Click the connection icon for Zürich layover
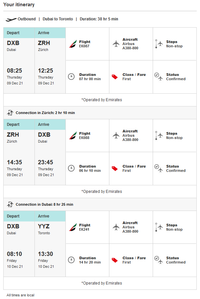This screenshot has width=200, height=299. tap(10, 113)
